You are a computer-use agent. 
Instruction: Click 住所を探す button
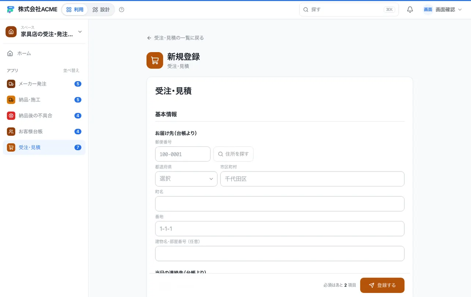(233, 154)
